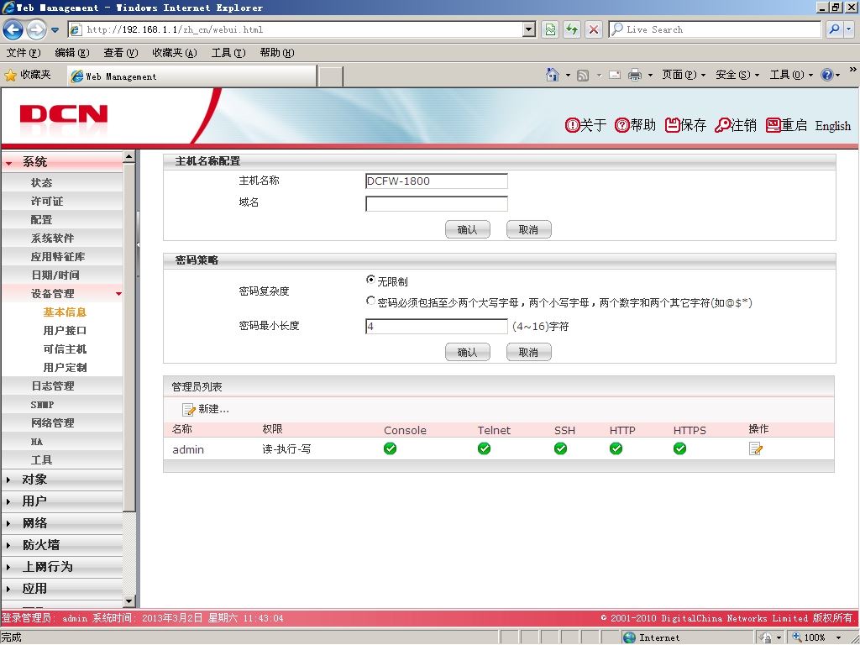Click the 注销 (Logout) icon
The height and width of the screenshot is (645, 860).
[x=722, y=126]
